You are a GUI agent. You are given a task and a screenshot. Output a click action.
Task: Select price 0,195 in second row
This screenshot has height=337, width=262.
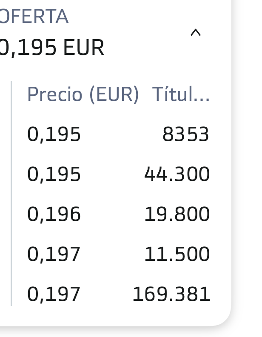coord(54,174)
